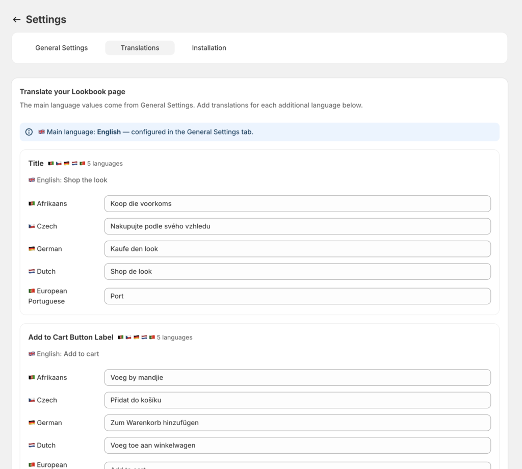
Task: Click the Dutch Title field 'Shop de look'
Action: pos(297,272)
